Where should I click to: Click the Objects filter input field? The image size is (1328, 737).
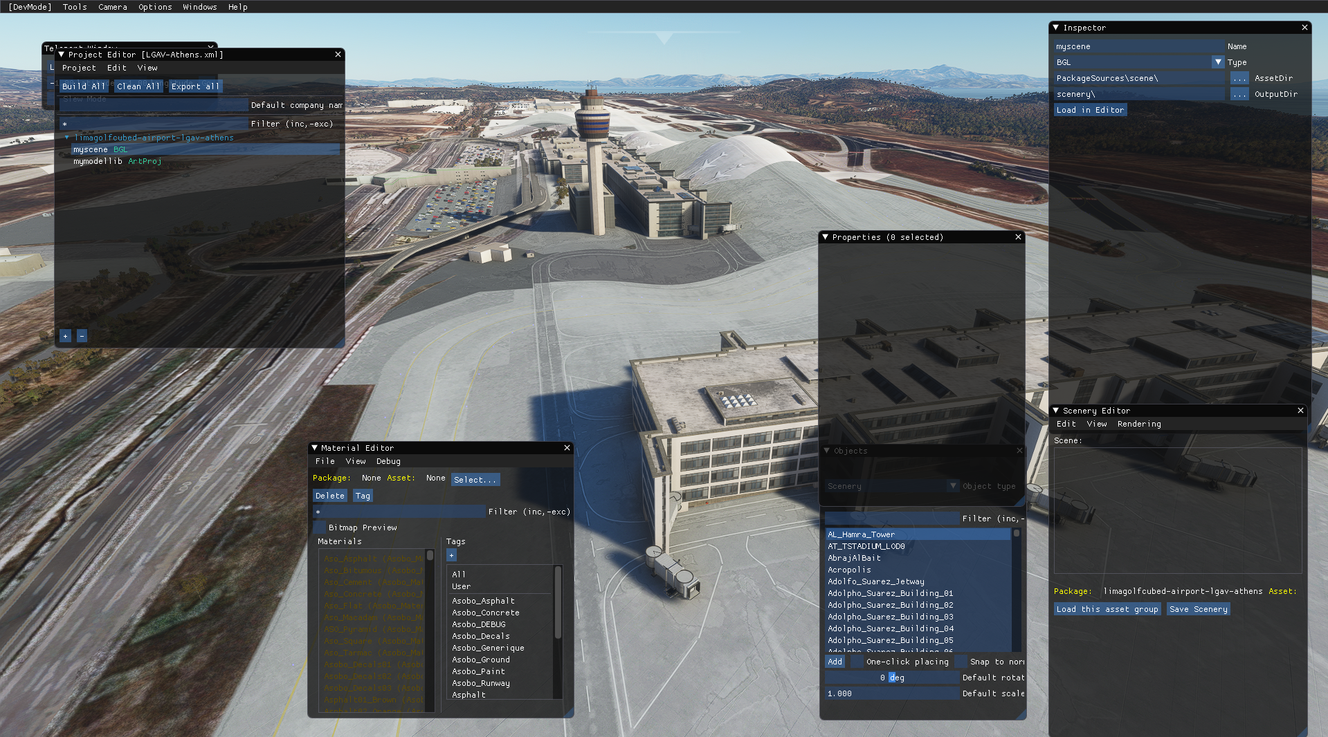892,519
